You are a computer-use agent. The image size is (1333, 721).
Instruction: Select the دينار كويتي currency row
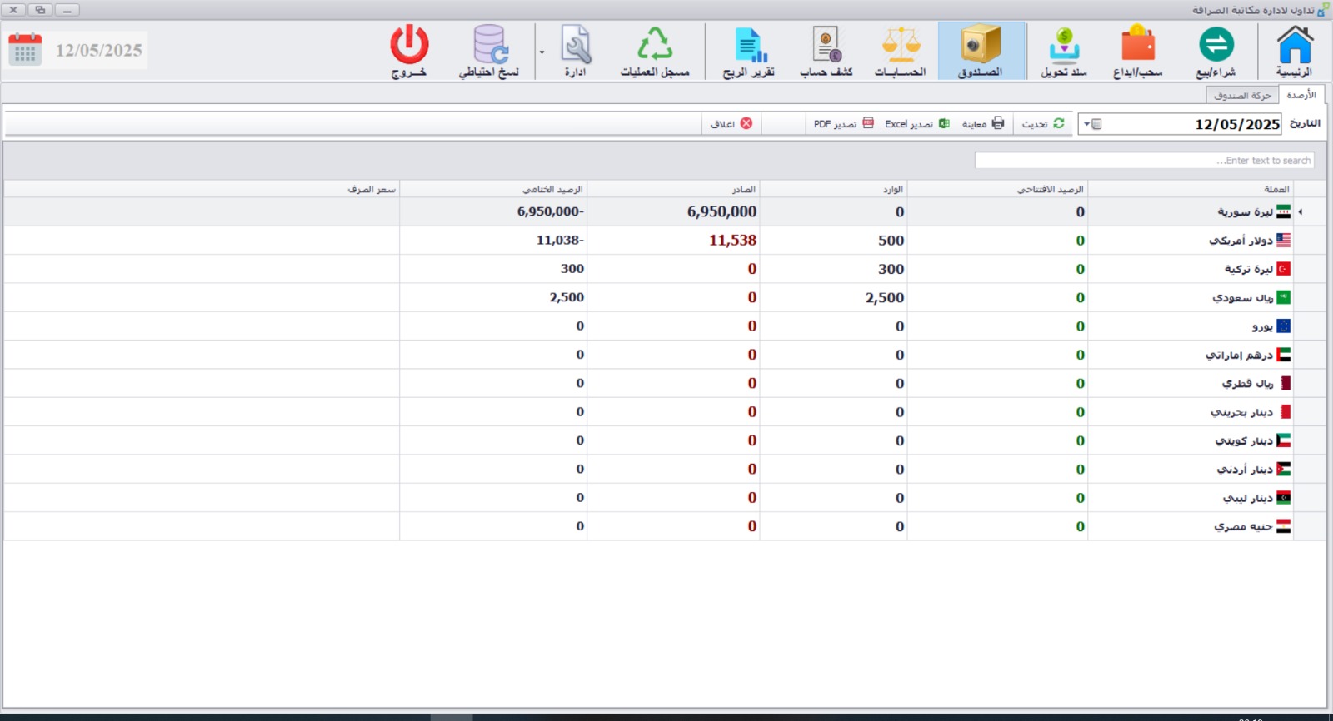pyautogui.click(x=665, y=440)
